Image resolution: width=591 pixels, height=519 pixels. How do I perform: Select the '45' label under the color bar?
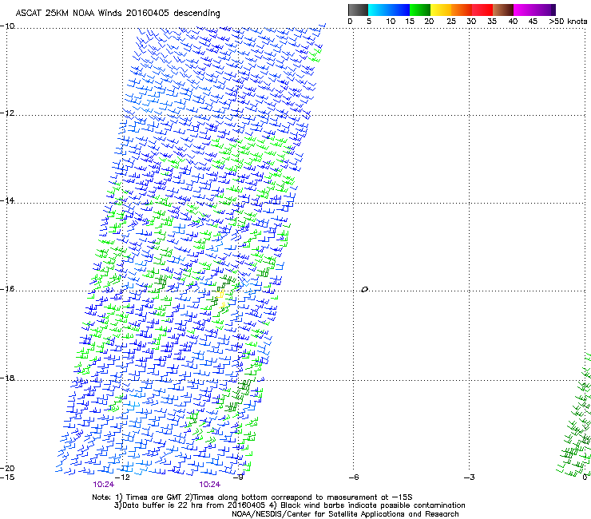click(x=533, y=22)
